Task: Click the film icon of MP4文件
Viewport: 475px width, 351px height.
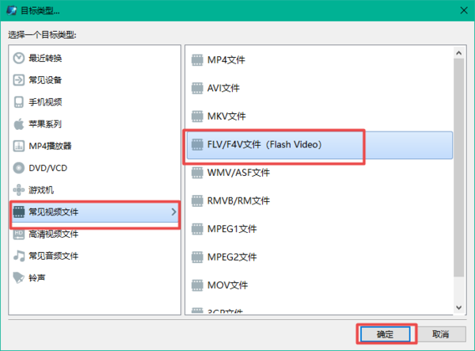Action: (197, 60)
